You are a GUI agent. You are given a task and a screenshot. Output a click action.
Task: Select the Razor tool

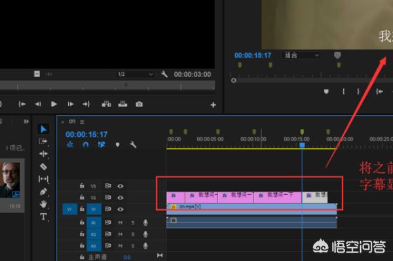click(x=43, y=166)
